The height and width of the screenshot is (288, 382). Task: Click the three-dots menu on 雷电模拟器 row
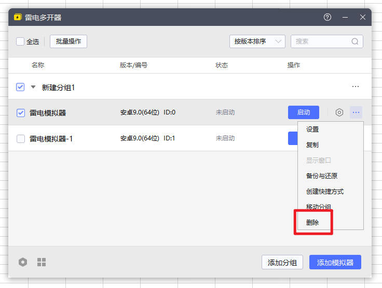[x=356, y=112]
